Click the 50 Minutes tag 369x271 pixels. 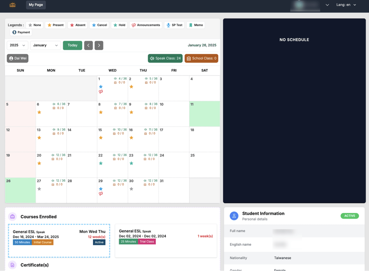coord(22,242)
